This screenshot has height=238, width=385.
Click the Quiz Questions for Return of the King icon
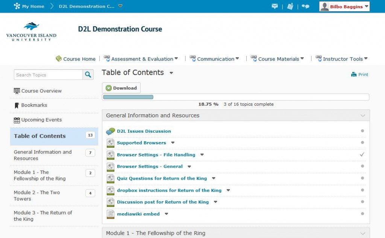click(111, 178)
